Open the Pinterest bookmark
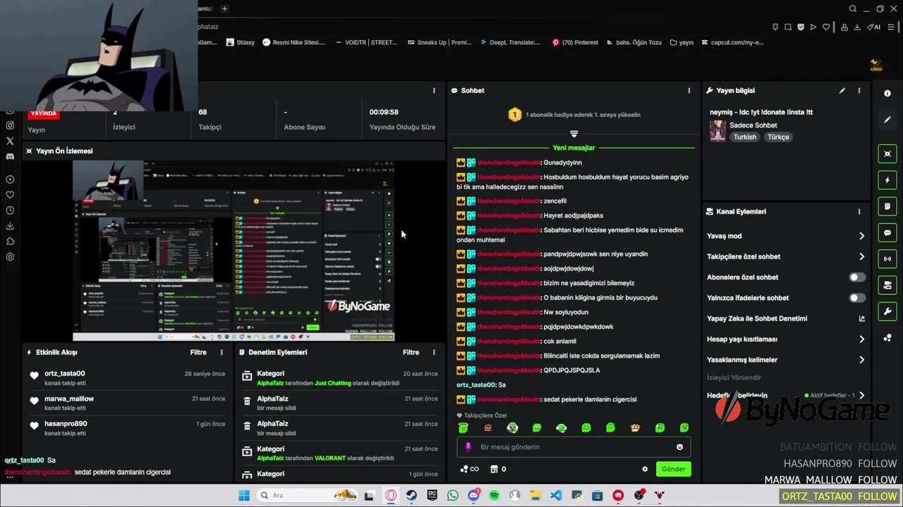This screenshot has height=507, width=903. click(575, 42)
